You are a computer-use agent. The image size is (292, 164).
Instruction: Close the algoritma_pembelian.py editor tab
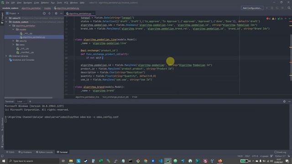tap(94, 14)
